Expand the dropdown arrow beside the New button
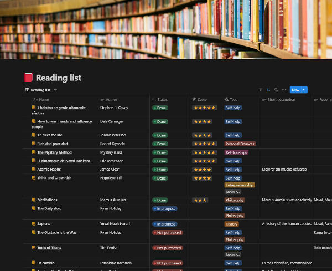Viewport: 332px width, 271px height. coord(305,90)
